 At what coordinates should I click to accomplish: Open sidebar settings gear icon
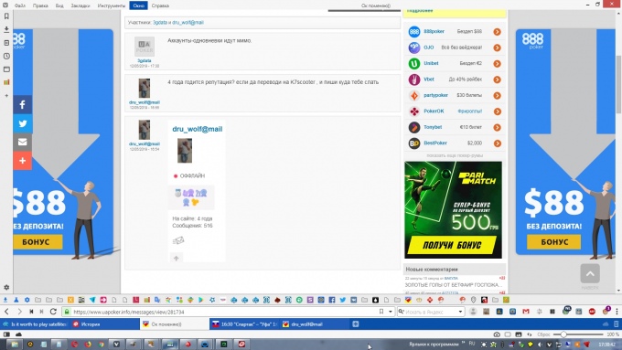pos(6,287)
